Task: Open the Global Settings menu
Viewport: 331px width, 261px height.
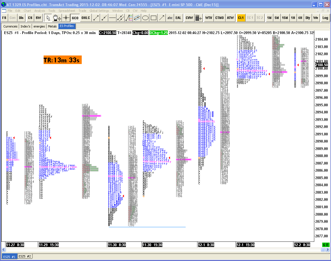Action: tap(99, 11)
